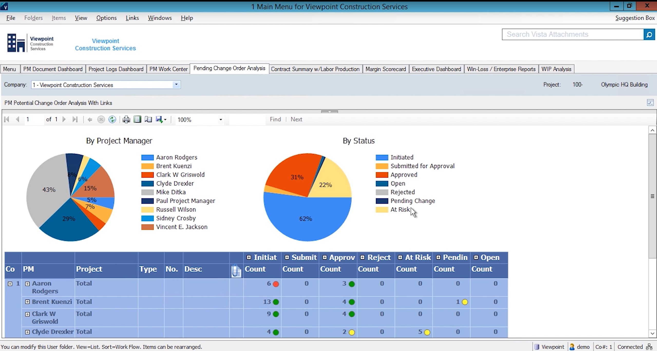The image size is (657, 351).
Task: Expand the Aaron Rodgers row
Action: click(27, 284)
